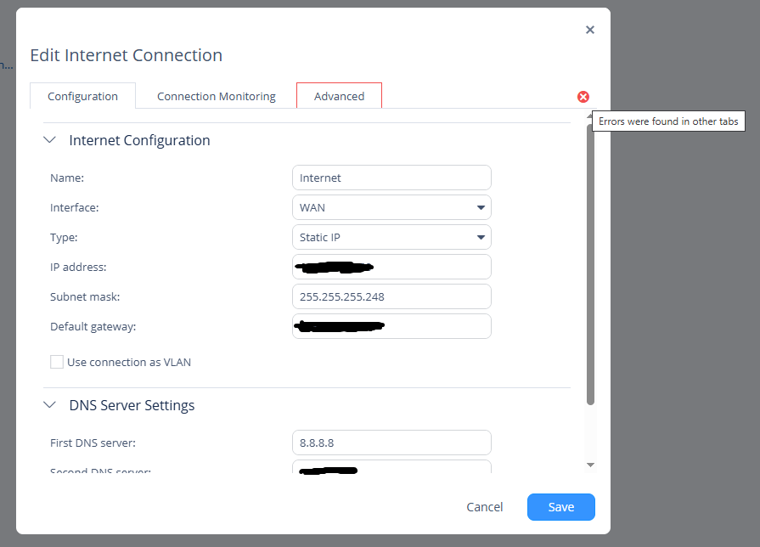The image size is (760, 547).
Task: Click the scrollbar down arrow
Action: (591, 465)
